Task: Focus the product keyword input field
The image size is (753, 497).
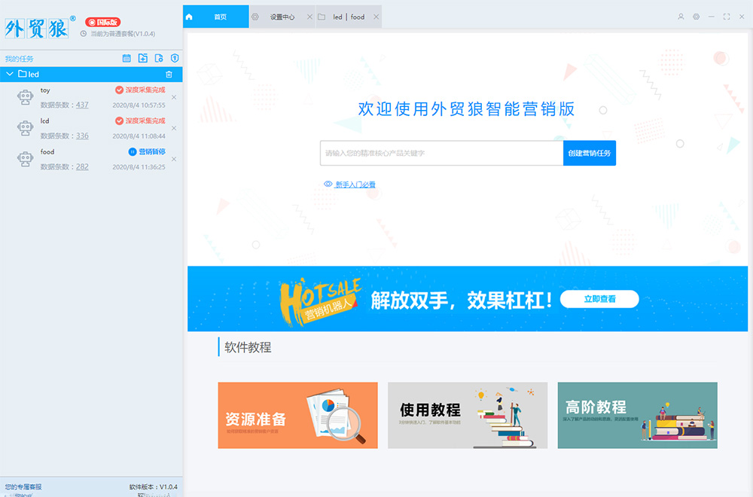Action: (442, 153)
